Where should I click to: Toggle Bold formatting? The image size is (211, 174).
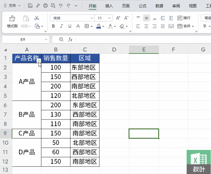click(53, 26)
